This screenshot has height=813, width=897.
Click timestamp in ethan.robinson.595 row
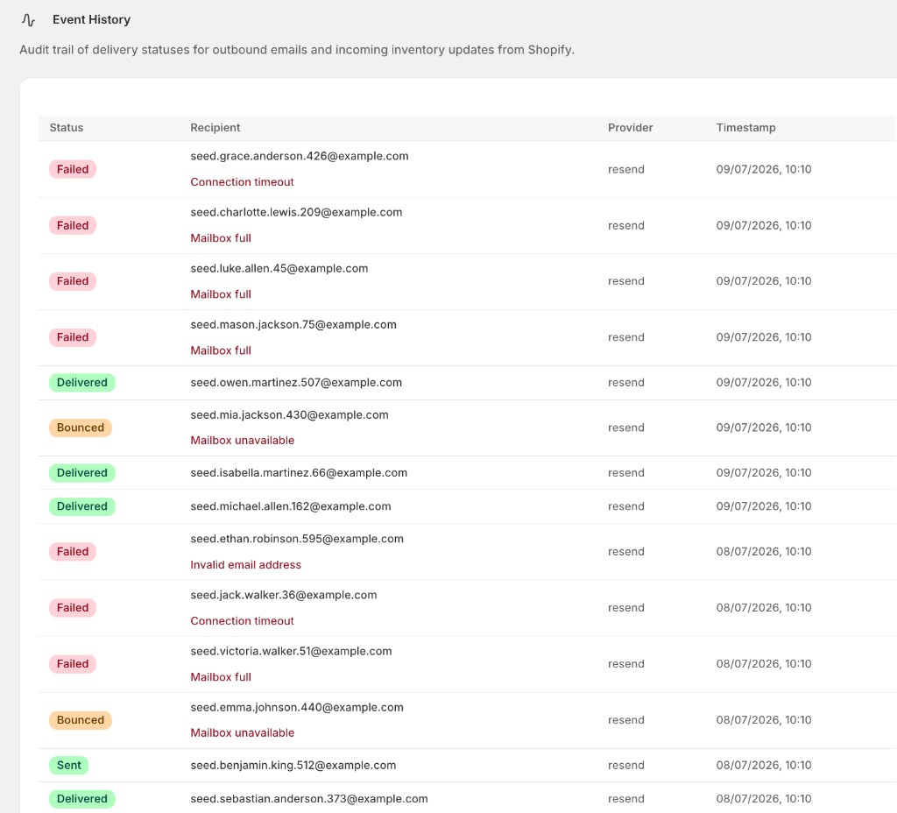click(x=764, y=552)
